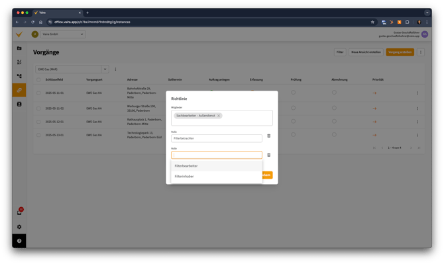Check the row 2025-05-12-01 checkbox
This screenshot has height=264, width=444.
38,122
